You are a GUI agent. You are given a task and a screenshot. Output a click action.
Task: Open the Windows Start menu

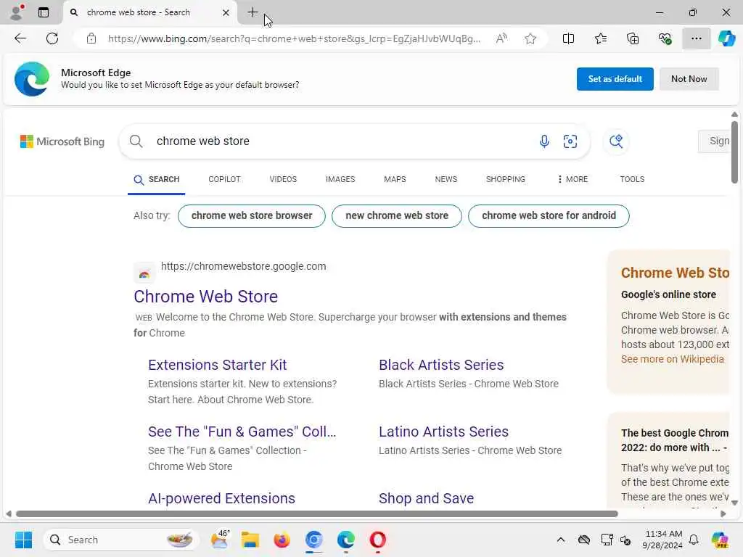[x=23, y=540]
